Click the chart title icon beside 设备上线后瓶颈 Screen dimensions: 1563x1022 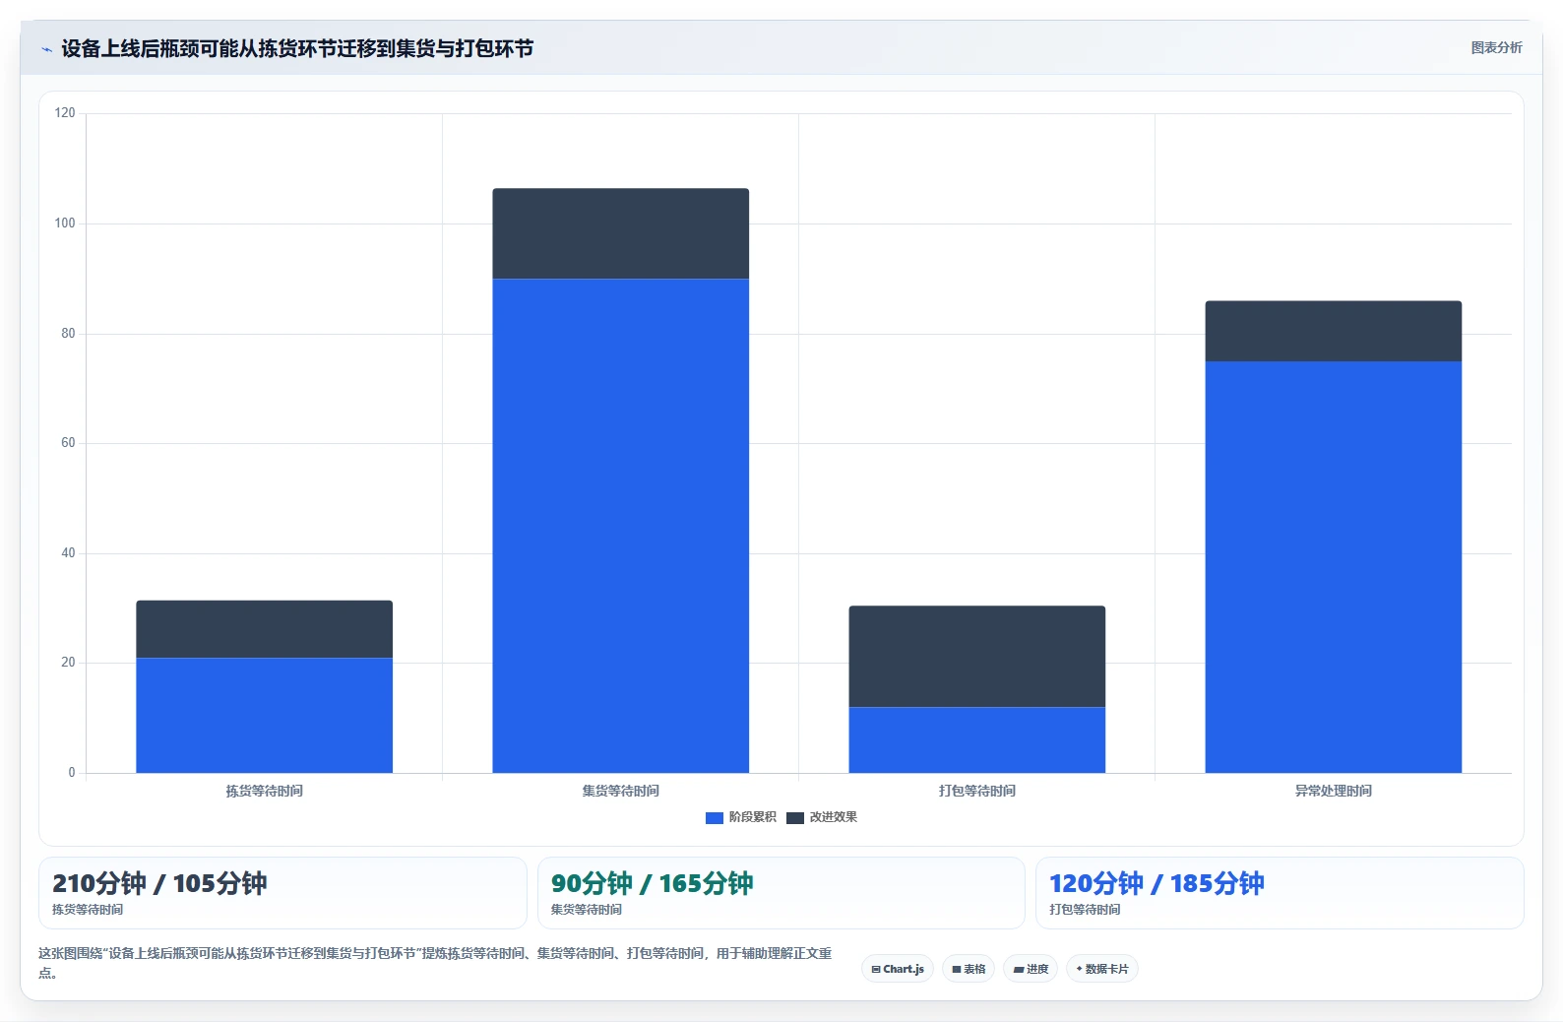(46, 49)
